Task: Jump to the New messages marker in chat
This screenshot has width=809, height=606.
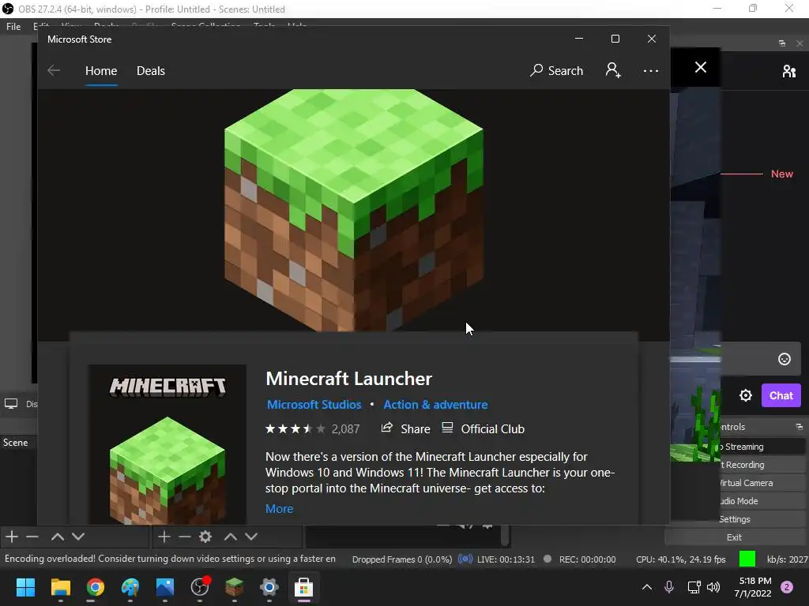Action: pyautogui.click(x=781, y=174)
